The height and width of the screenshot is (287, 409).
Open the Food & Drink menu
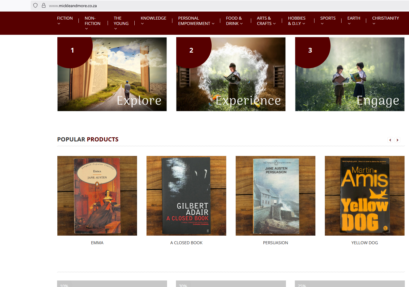click(234, 21)
